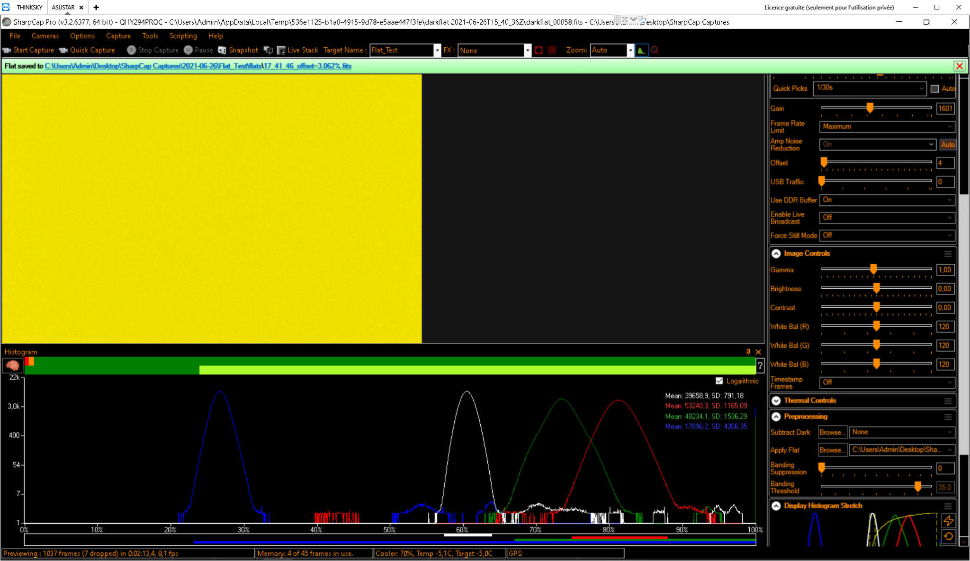Toggle the green histogram toolbar icon
The image size is (970, 561).
642,50
